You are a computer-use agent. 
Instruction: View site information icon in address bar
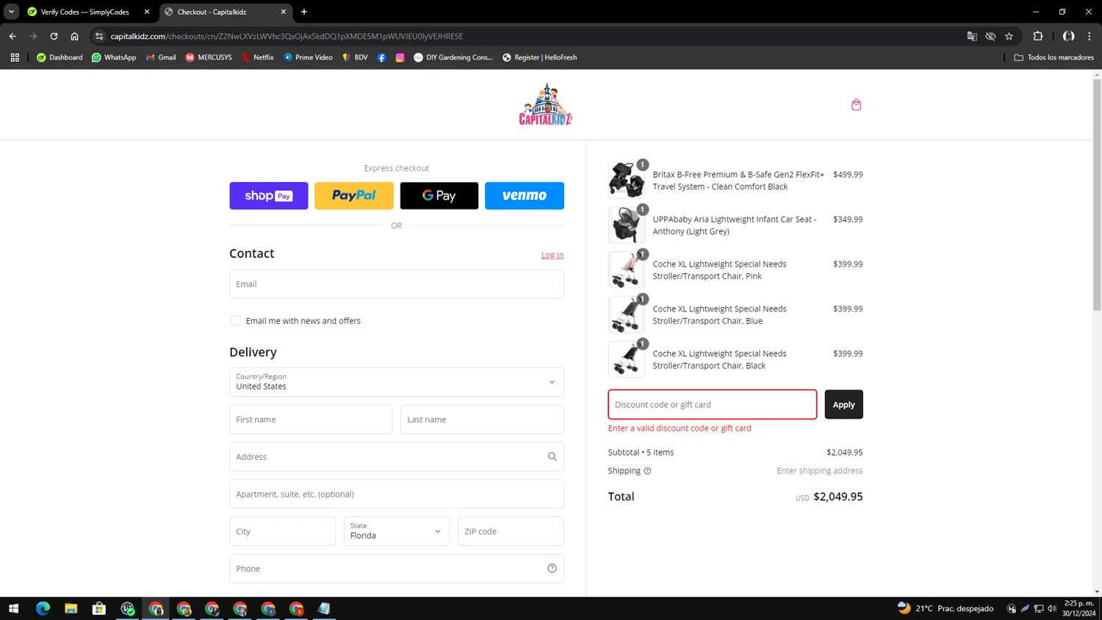(99, 36)
